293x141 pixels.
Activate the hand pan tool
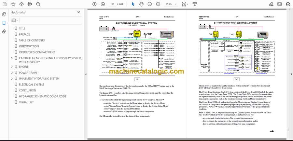click(x=142, y=4)
